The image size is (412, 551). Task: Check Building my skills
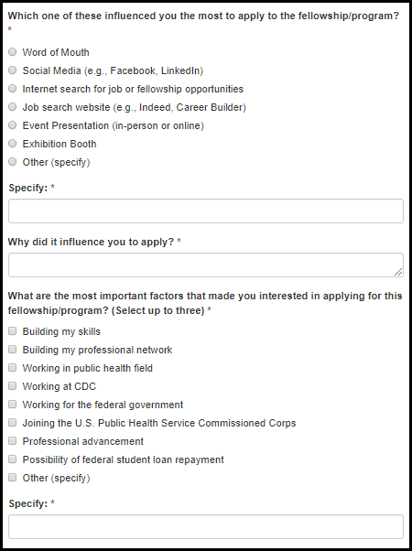(12, 331)
